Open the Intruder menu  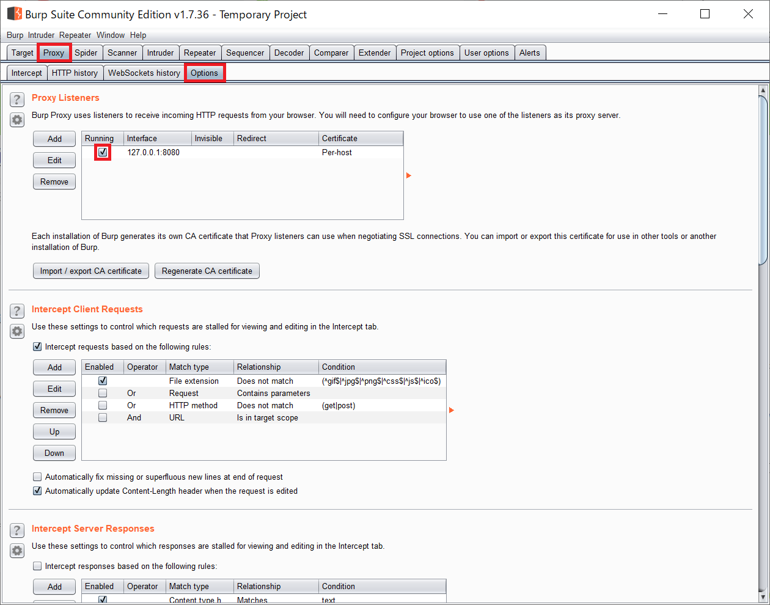pos(41,35)
